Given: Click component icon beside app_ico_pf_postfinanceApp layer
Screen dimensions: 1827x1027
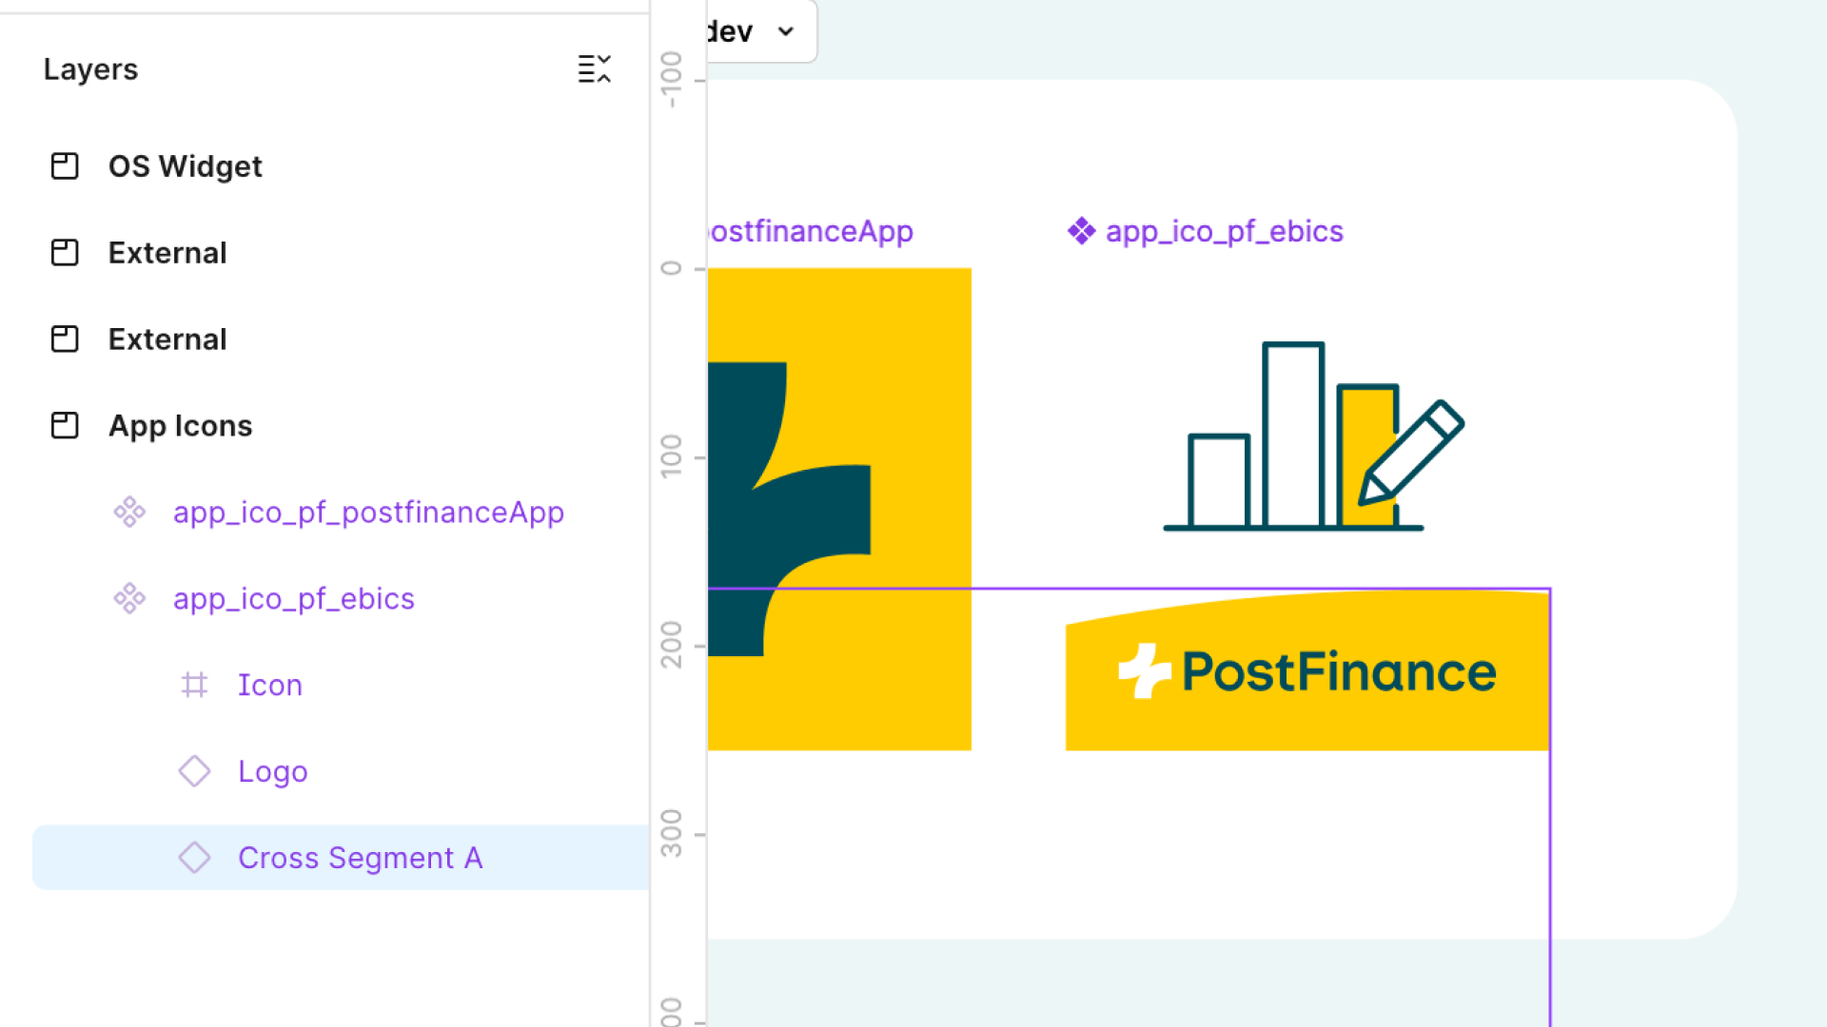Looking at the screenshot, I should pos(129,512).
